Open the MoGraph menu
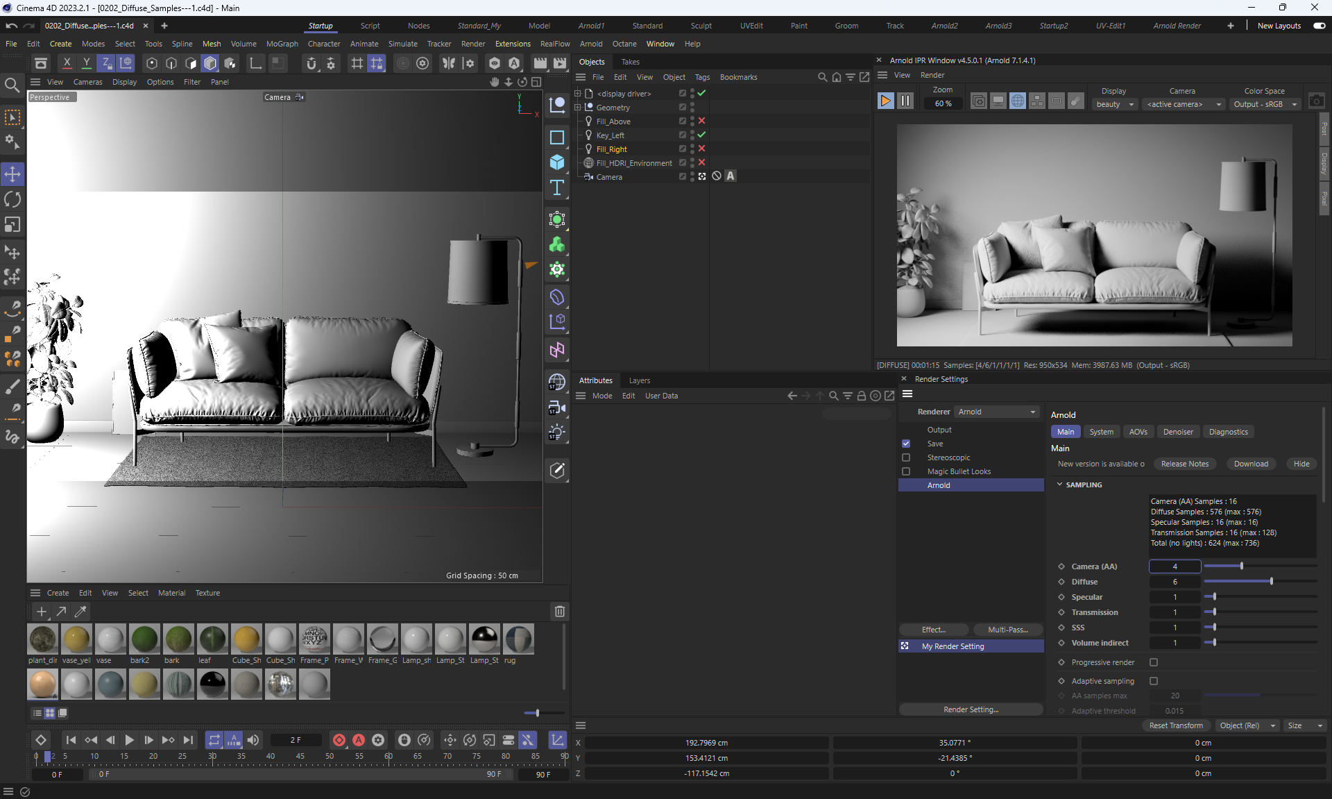This screenshot has height=799, width=1332. (282, 44)
